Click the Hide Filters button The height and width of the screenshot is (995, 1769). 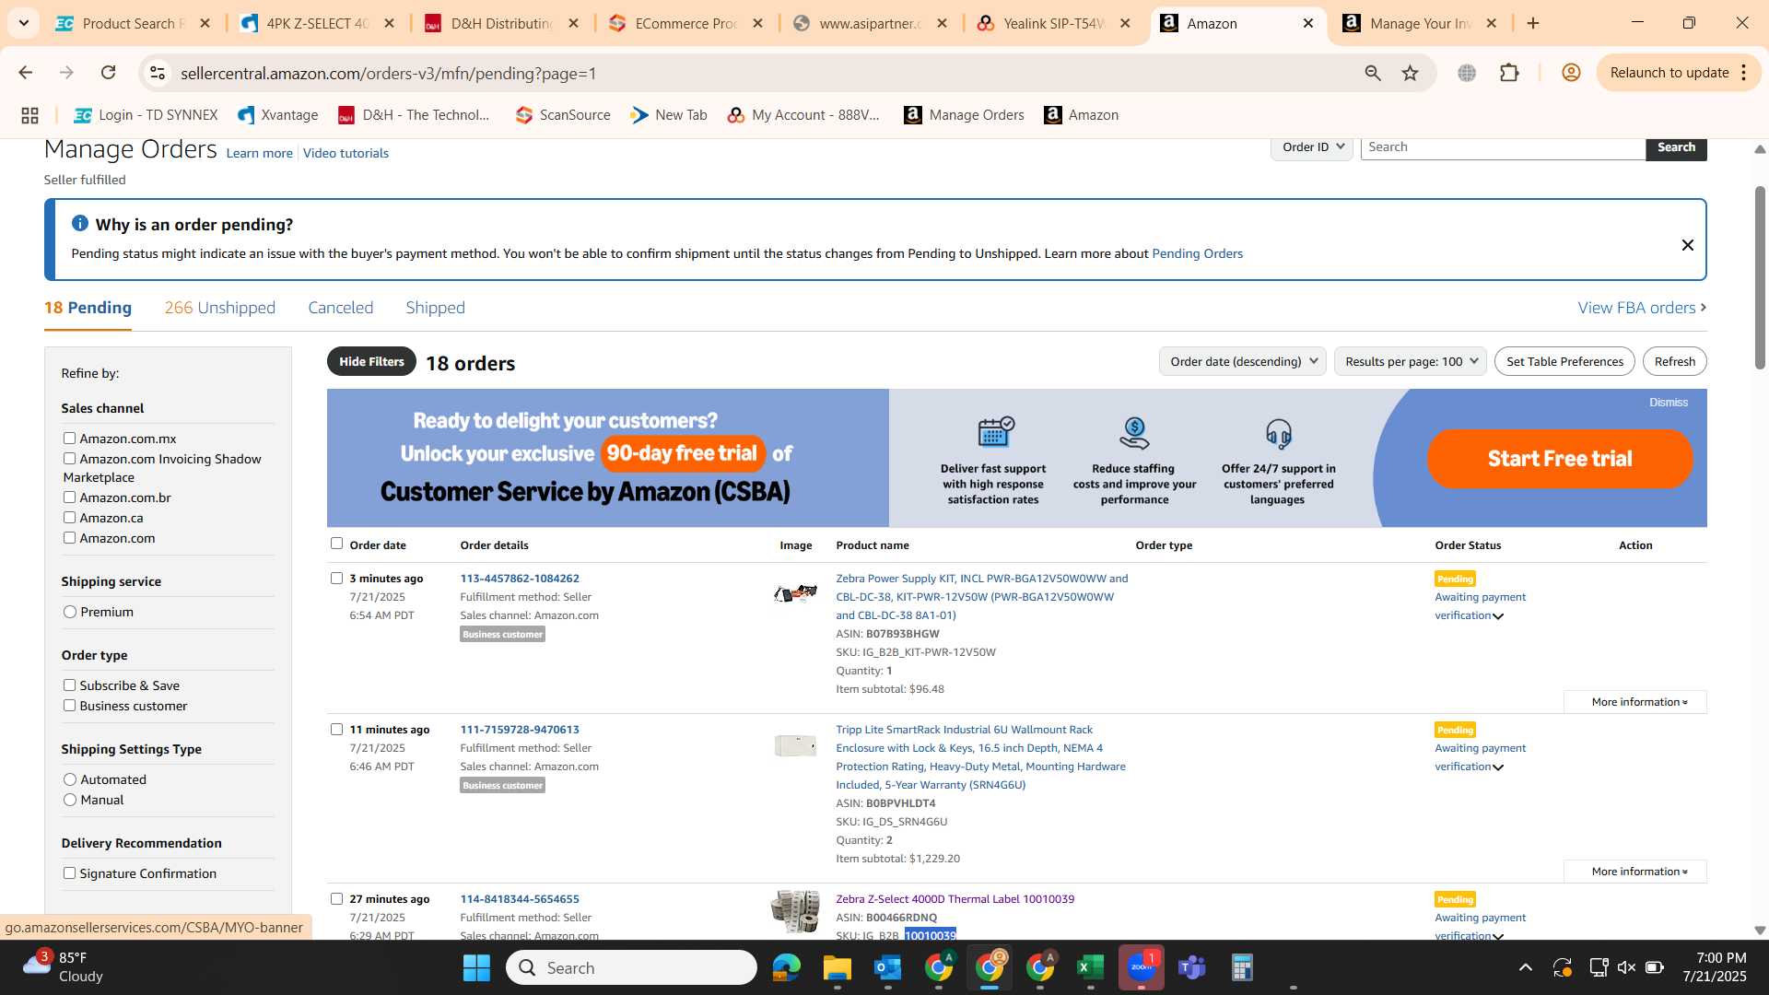pyautogui.click(x=371, y=361)
